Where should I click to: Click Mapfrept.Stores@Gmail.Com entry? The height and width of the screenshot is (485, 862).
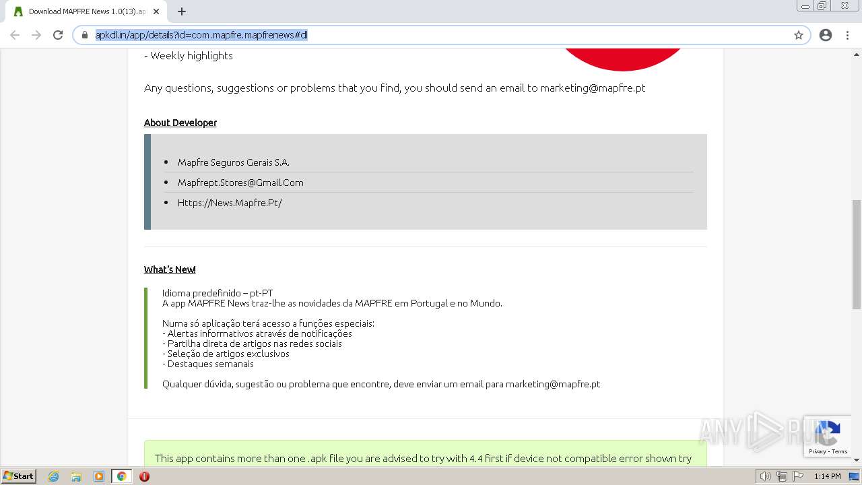pyautogui.click(x=240, y=183)
